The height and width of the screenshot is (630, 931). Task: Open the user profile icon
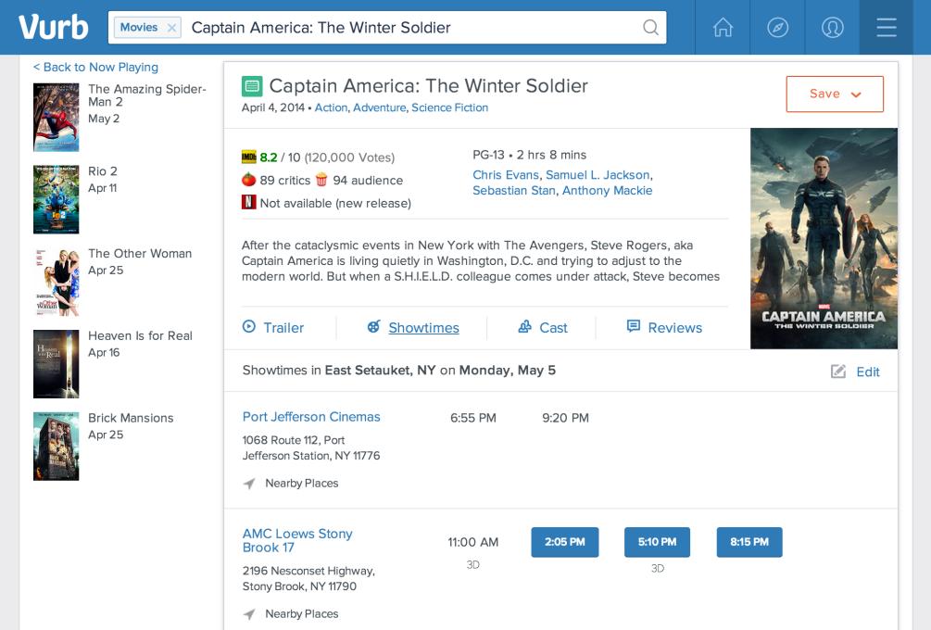(832, 28)
